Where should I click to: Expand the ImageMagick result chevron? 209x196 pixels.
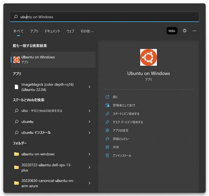click(x=90, y=87)
